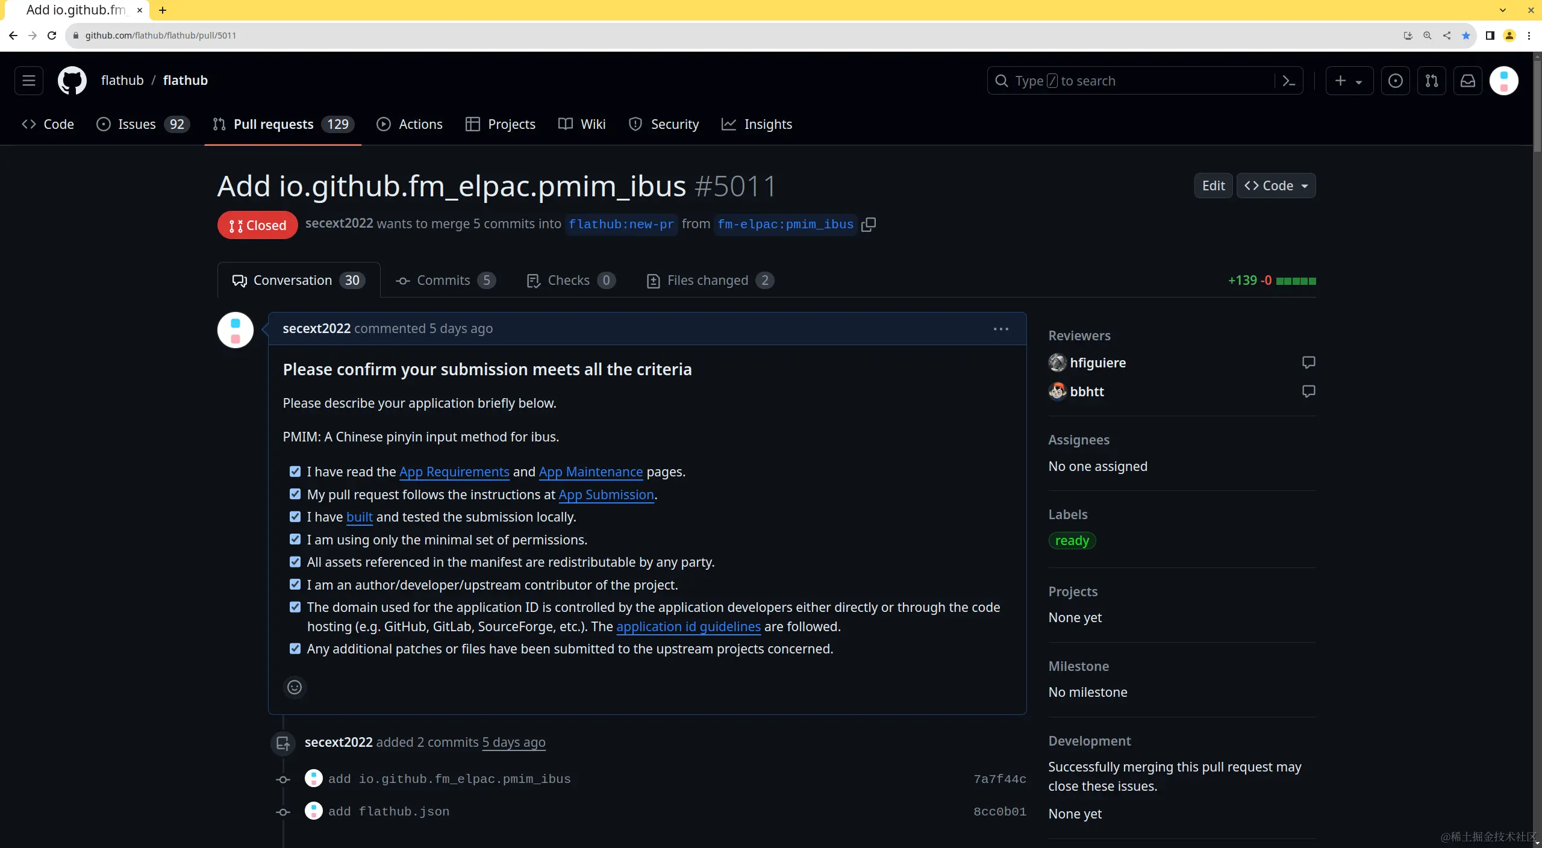Open the Security tab
Image resolution: width=1542 pixels, height=848 pixels.
tap(664, 125)
